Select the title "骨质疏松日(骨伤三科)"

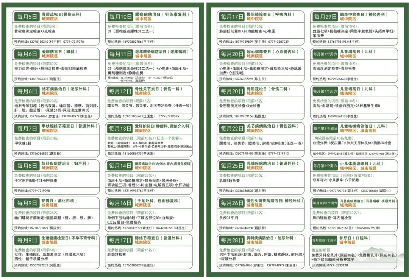tap(61, 14)
